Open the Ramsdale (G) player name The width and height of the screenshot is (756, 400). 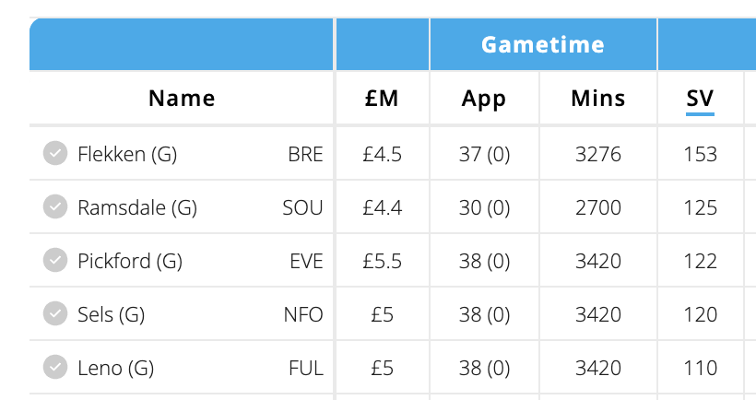click(137, 207)
